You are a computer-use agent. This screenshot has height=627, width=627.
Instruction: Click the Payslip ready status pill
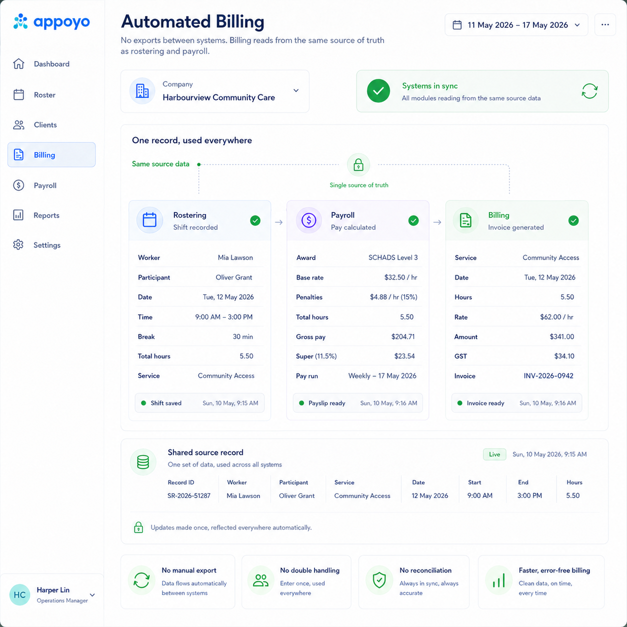pos(357,403)
